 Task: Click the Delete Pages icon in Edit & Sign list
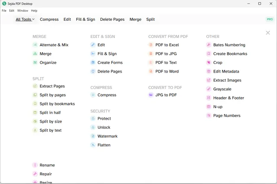(x=93, y=71)
